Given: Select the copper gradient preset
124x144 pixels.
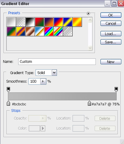Looking at the screenshot, I should [x=30, y=31].
